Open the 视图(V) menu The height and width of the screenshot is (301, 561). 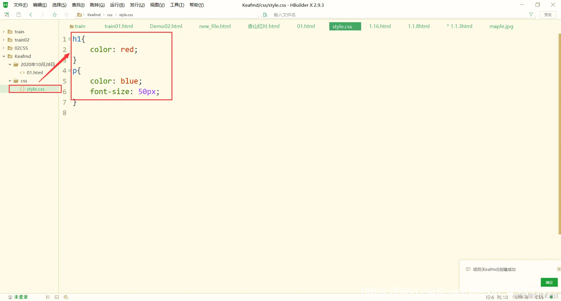tap(157, 5)
